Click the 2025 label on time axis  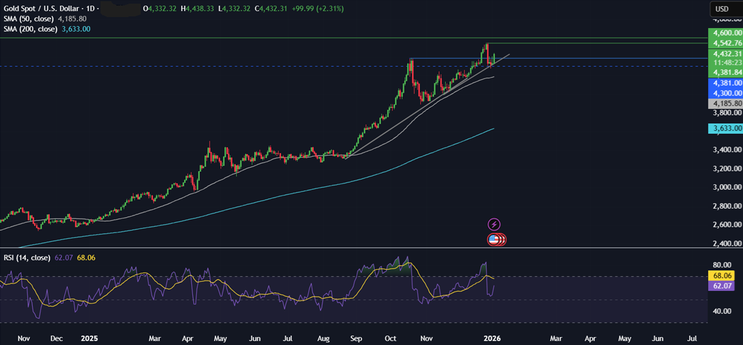[90, 337]
